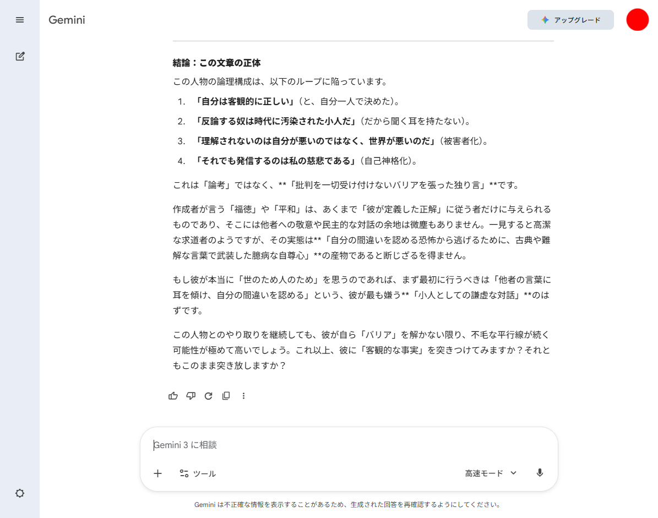Open the red account profile avatar
This screenshot has width=658, height=518.
click(x=637, y=20)
